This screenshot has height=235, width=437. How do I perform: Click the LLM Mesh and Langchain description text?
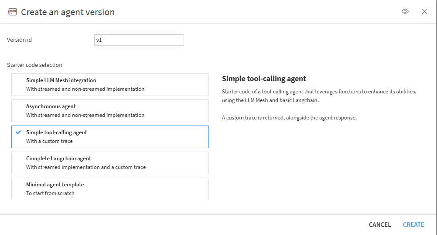tap(319, 96)
